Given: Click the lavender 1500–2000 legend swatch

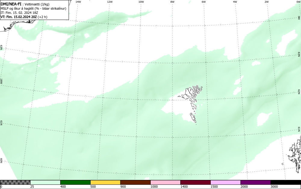Looking at the screenshot, I should point(225,182).
